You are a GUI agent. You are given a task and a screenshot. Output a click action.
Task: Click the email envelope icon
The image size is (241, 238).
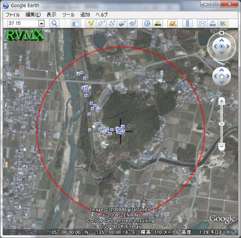[x=202, y=23]
